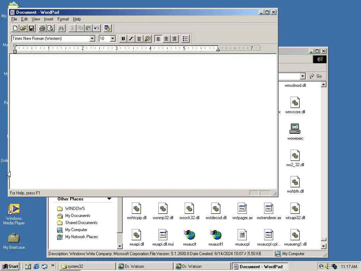Click the right margin marker on ruler

tap(218, 49)
